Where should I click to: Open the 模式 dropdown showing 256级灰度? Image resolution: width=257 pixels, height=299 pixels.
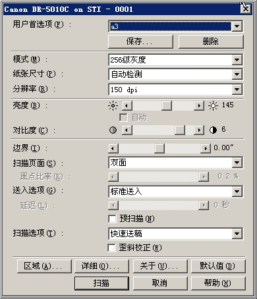point(176,60)
